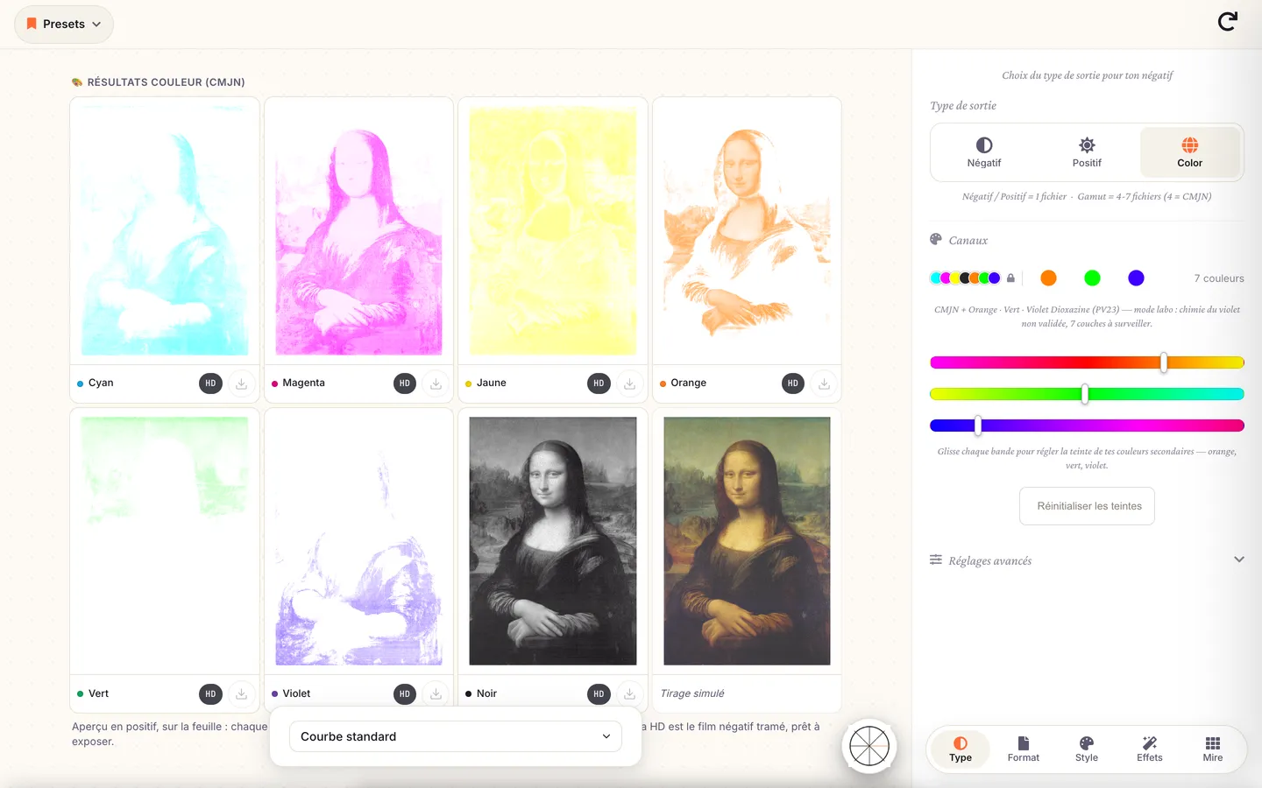Click the violet channel color swatch
The width and height of the screenshot is (1262, 788).
(1136, 278)
